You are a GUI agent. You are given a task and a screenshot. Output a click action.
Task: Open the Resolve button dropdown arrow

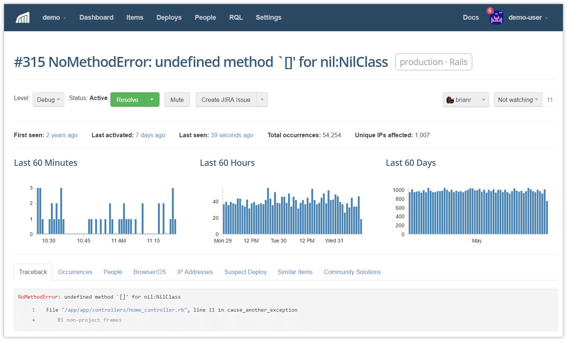(x=152, y=100)
